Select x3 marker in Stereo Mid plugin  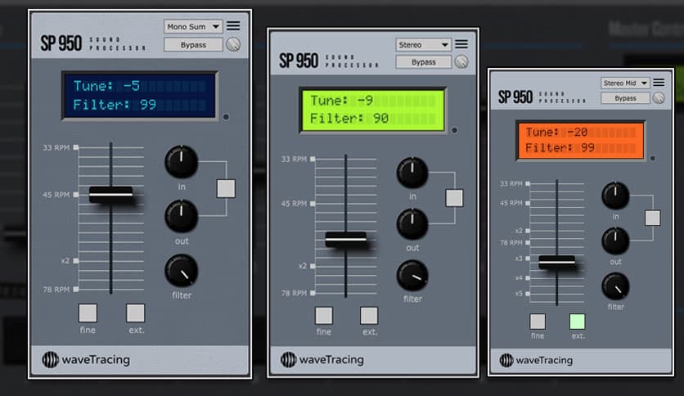tap(528, 259)
